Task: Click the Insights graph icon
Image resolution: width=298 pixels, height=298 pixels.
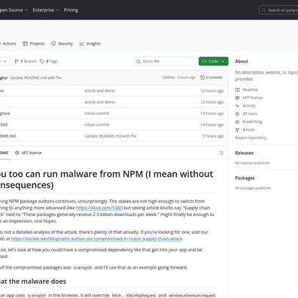Action: click(82, 44)
